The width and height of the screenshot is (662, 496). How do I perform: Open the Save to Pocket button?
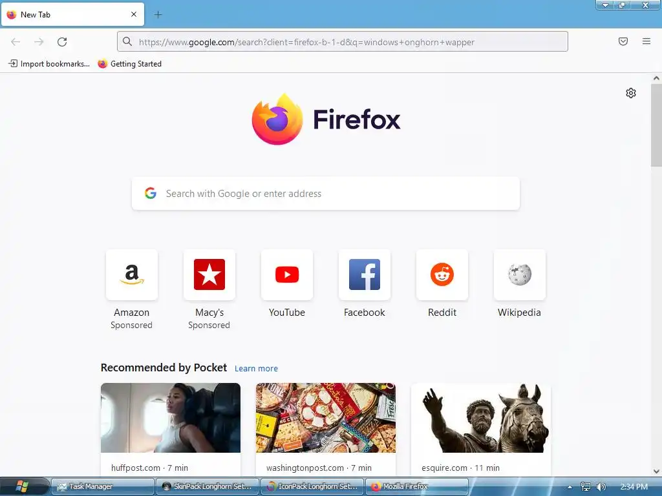click(623, 41)
